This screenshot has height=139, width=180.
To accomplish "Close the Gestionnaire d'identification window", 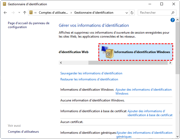I will pyautogui.click(x=174, y=4).
